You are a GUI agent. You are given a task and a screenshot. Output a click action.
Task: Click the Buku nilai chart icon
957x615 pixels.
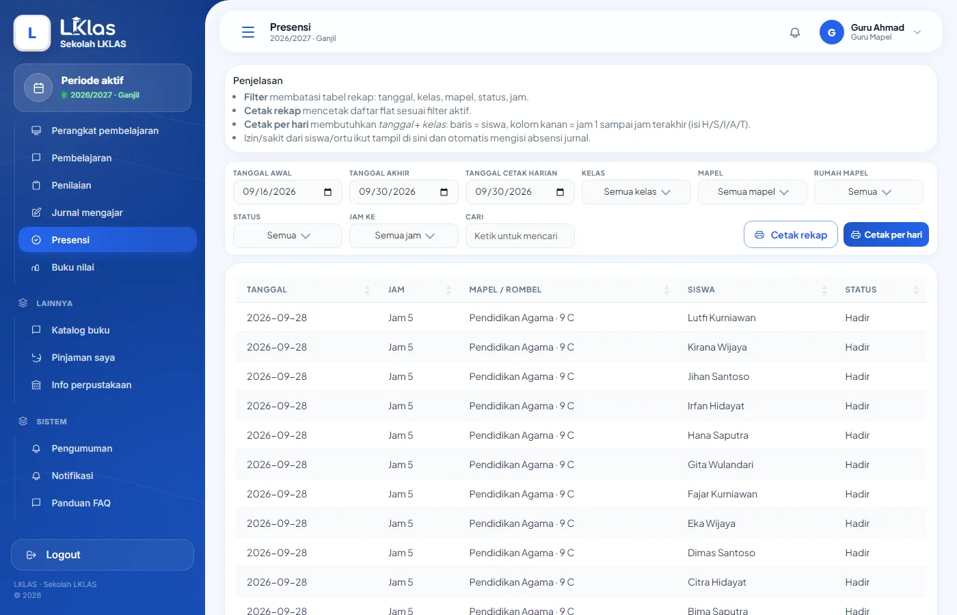point(36,267)
